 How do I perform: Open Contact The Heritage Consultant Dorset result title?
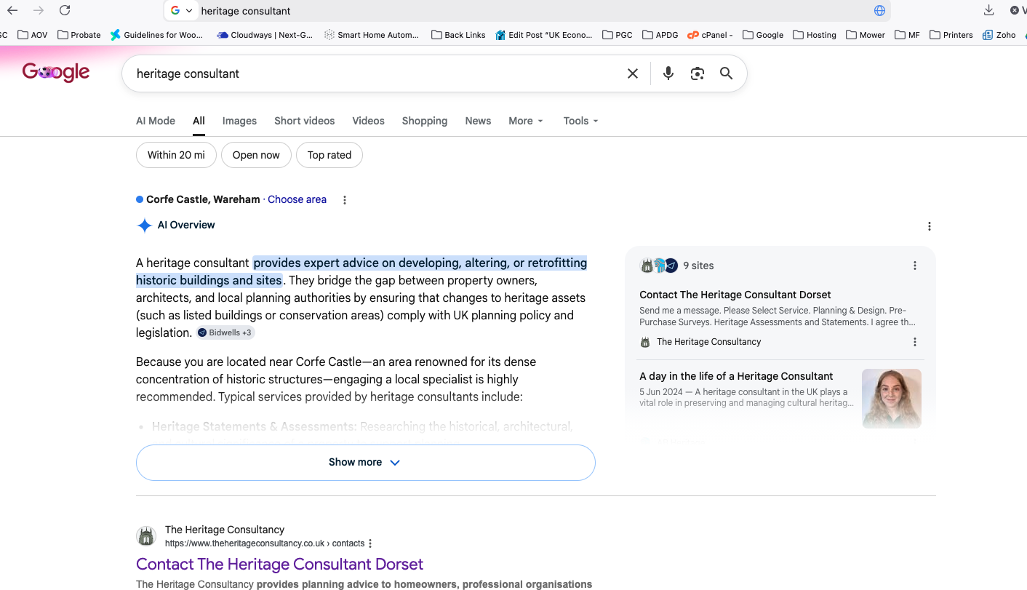point(279,565)
